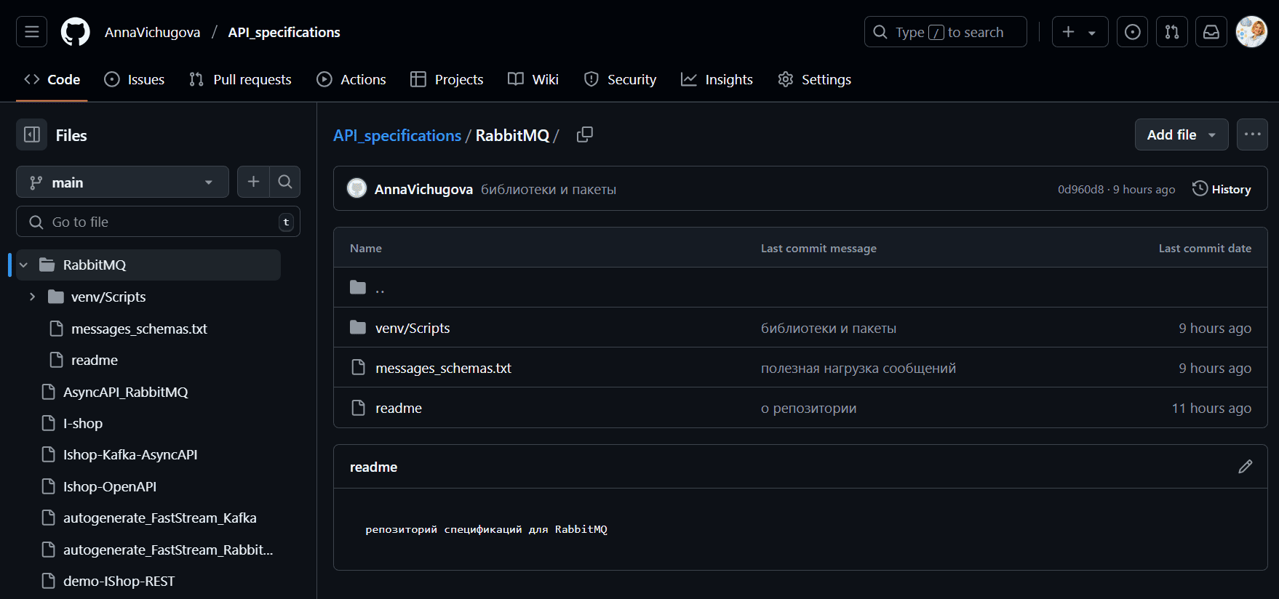Open commit History

1222,189
